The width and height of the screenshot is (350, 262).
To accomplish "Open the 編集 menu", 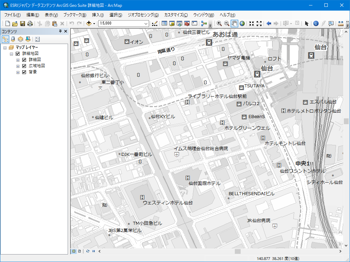I will [x=32, y=15].
